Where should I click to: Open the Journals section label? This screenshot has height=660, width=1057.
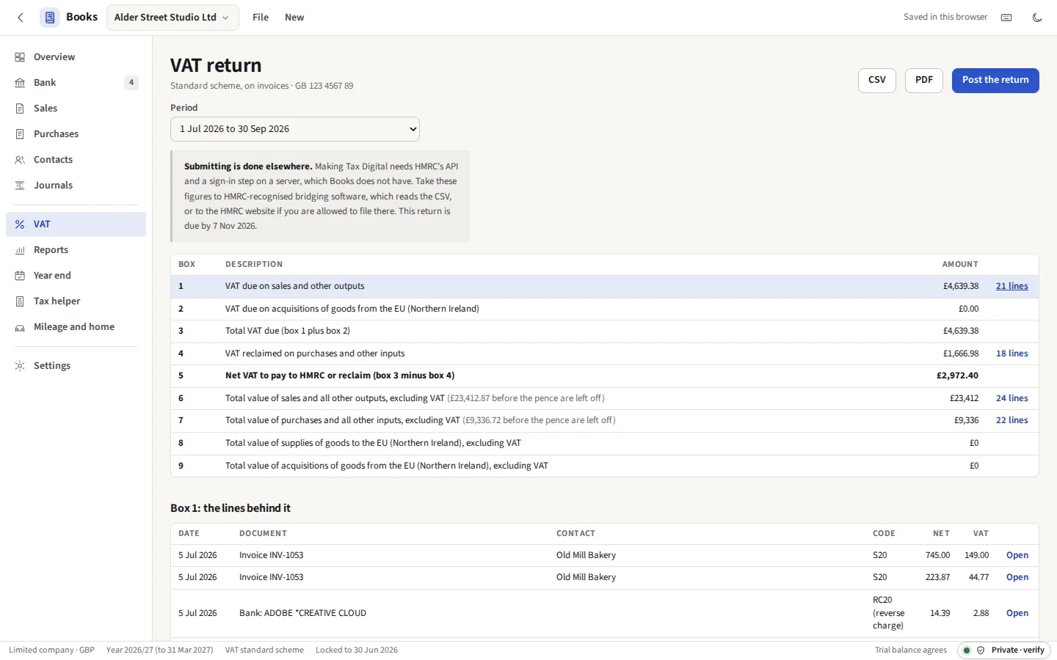coord(53,186)
